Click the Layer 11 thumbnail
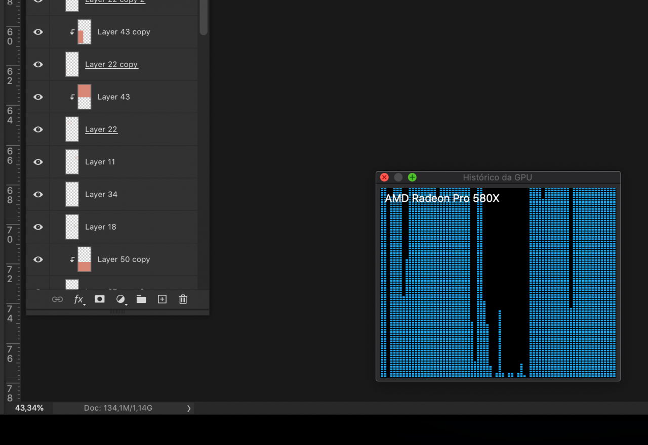The height and width of the screenshot is (445, 648). click(x=72, y=162)
